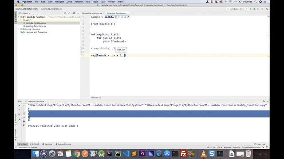284x159 pixels.
Task: Open the File menu
Action: (x=36, y=2)
